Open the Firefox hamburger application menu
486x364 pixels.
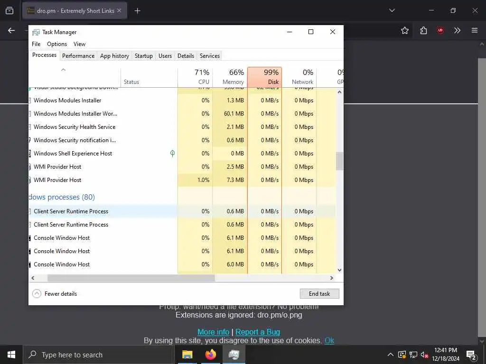pyautogui.click(x=475, y=30)
